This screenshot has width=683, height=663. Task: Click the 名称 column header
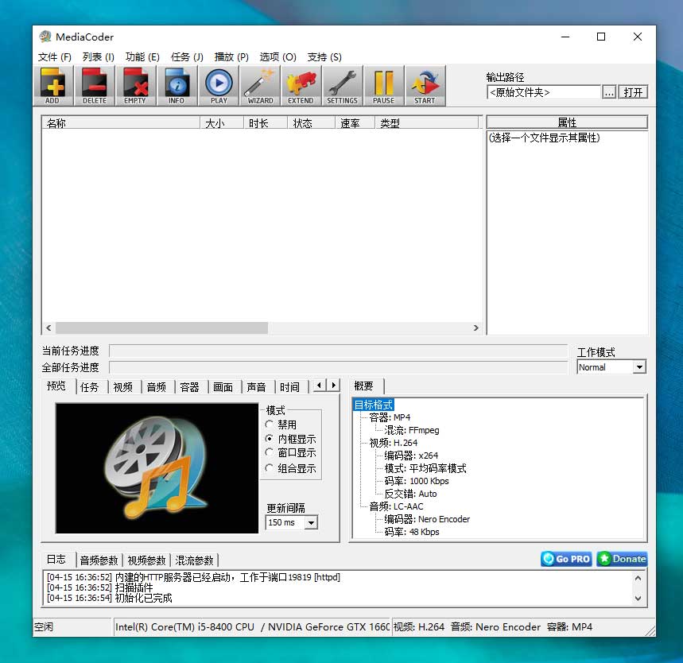[121, 123]
